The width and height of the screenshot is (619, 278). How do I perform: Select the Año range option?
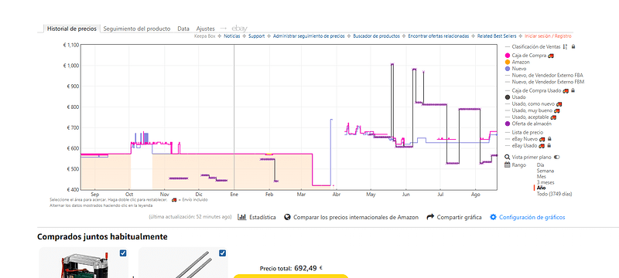coord(541,188)
